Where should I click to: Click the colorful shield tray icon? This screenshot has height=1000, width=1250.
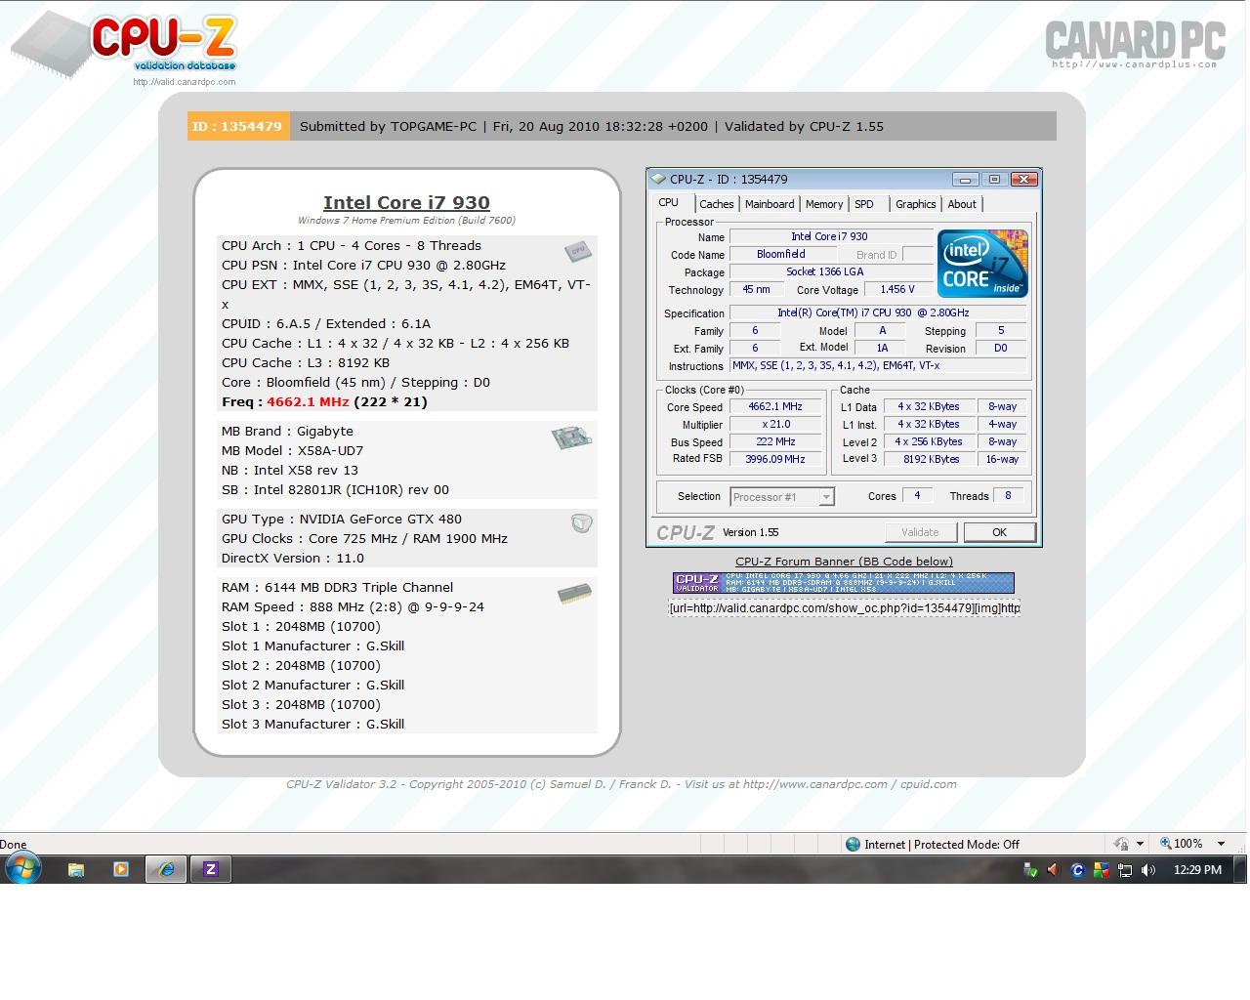pos(1101,870)
